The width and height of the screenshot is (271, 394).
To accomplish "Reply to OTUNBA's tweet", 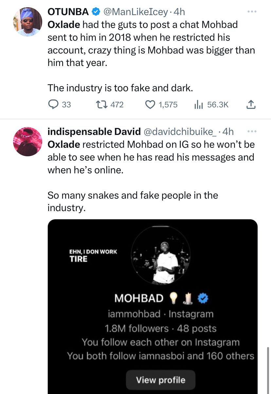I will tap(53, 104).
